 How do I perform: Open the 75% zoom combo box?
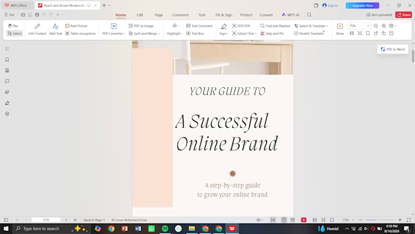tap(359, 26)
